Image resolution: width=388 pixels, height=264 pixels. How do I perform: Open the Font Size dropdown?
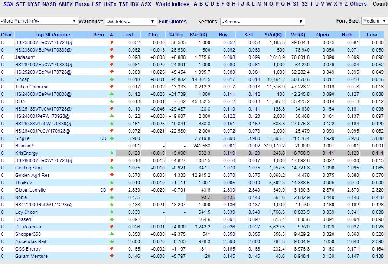[375, 21]
